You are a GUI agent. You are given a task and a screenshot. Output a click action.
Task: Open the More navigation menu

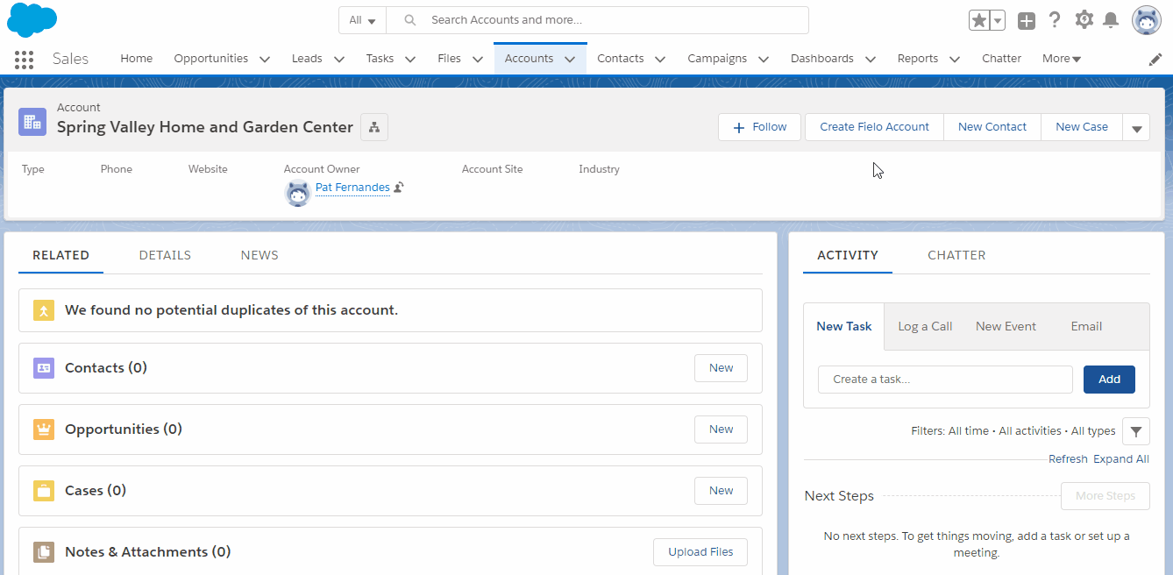pyautogui.click(x=1062, y=59)
